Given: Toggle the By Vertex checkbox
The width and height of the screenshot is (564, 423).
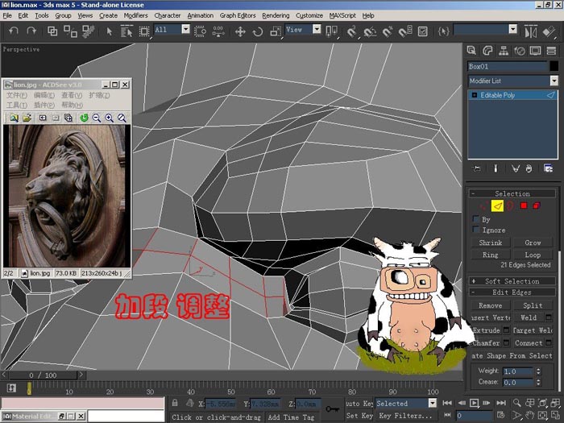Looking at the screenshot, I should [x=476, y=219].
